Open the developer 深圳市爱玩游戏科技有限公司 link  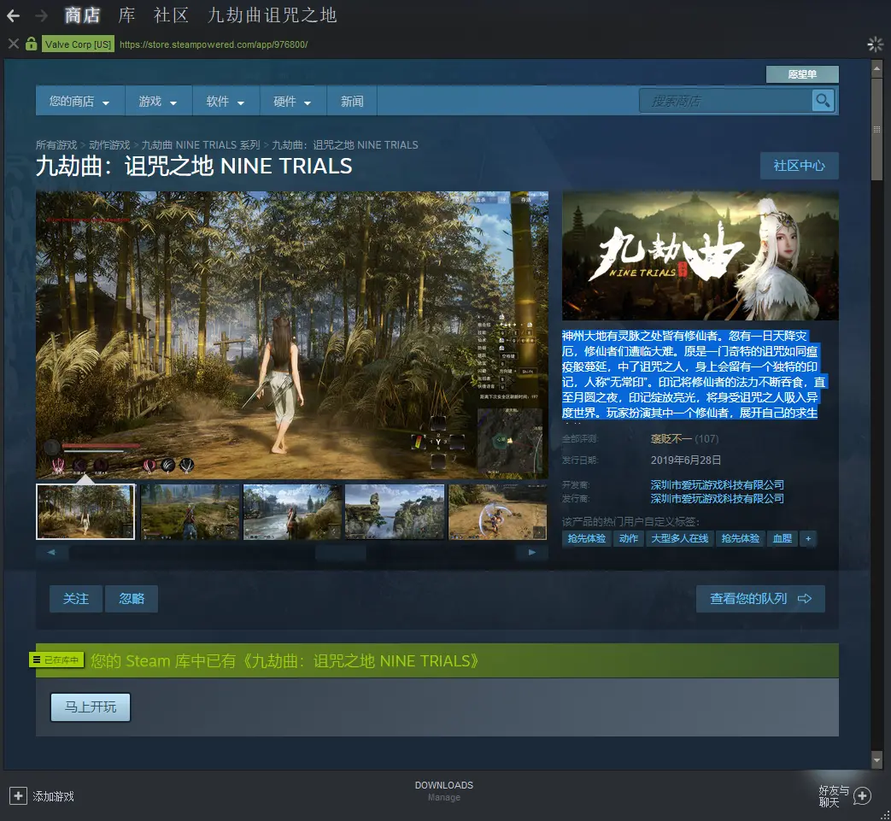coord(717,484)
